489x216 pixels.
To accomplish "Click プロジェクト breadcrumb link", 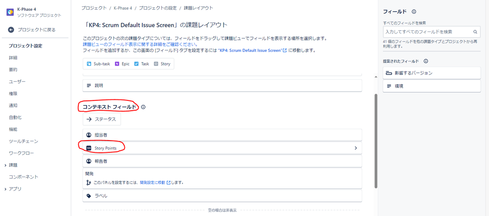I will [x=93, y=8].
